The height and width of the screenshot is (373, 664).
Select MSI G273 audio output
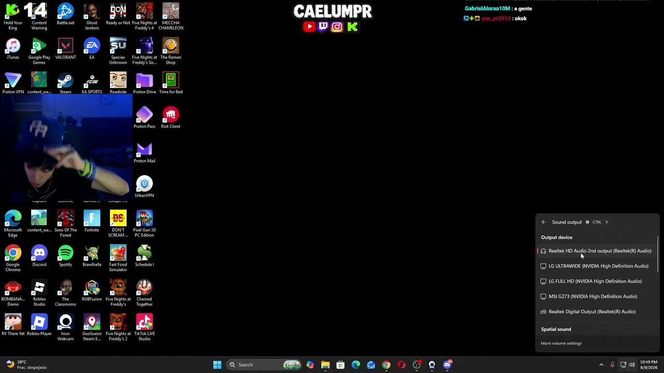pyautogui.click(x=597, y=296)
